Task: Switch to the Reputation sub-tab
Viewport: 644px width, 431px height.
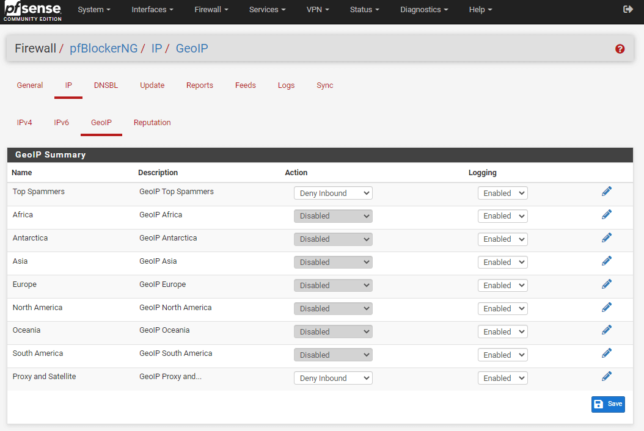Action: (152, 123)
